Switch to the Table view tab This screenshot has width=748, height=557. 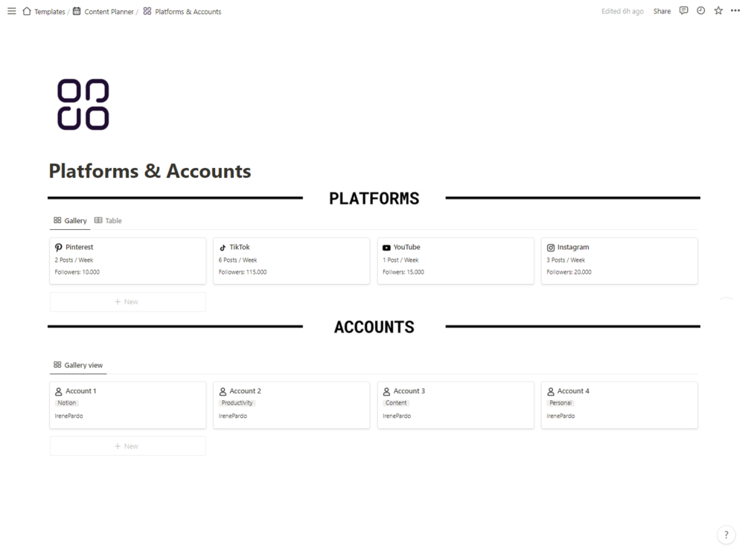(108, 221)
